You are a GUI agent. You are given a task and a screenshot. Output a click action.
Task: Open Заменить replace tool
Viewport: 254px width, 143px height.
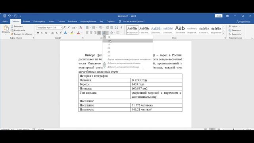(234, 30)
